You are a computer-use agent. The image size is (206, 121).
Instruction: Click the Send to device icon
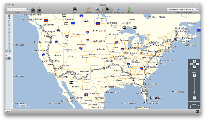(x=33, y=10)
